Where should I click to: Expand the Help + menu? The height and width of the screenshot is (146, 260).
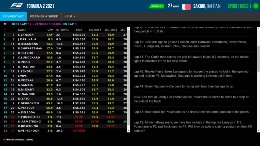[70, 16]
